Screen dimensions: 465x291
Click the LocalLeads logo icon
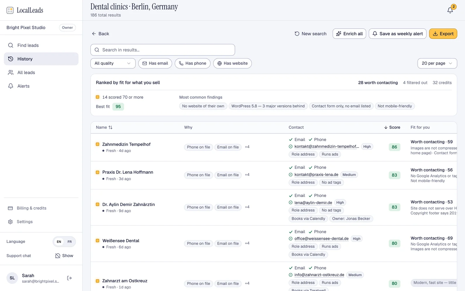click(10, 10)
